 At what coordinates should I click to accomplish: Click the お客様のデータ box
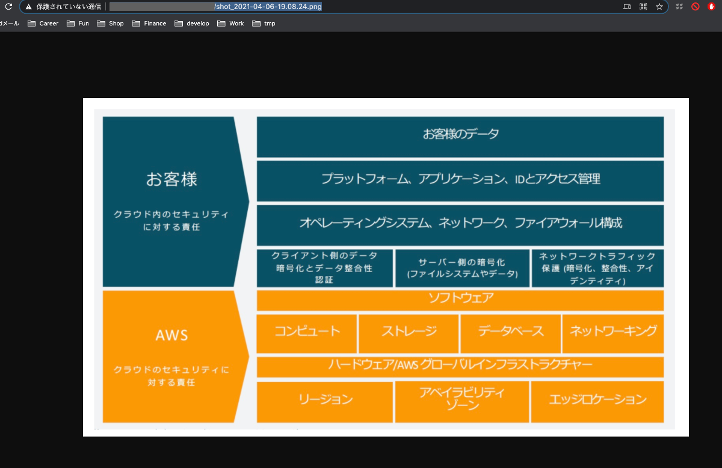[x=460, y=137]
